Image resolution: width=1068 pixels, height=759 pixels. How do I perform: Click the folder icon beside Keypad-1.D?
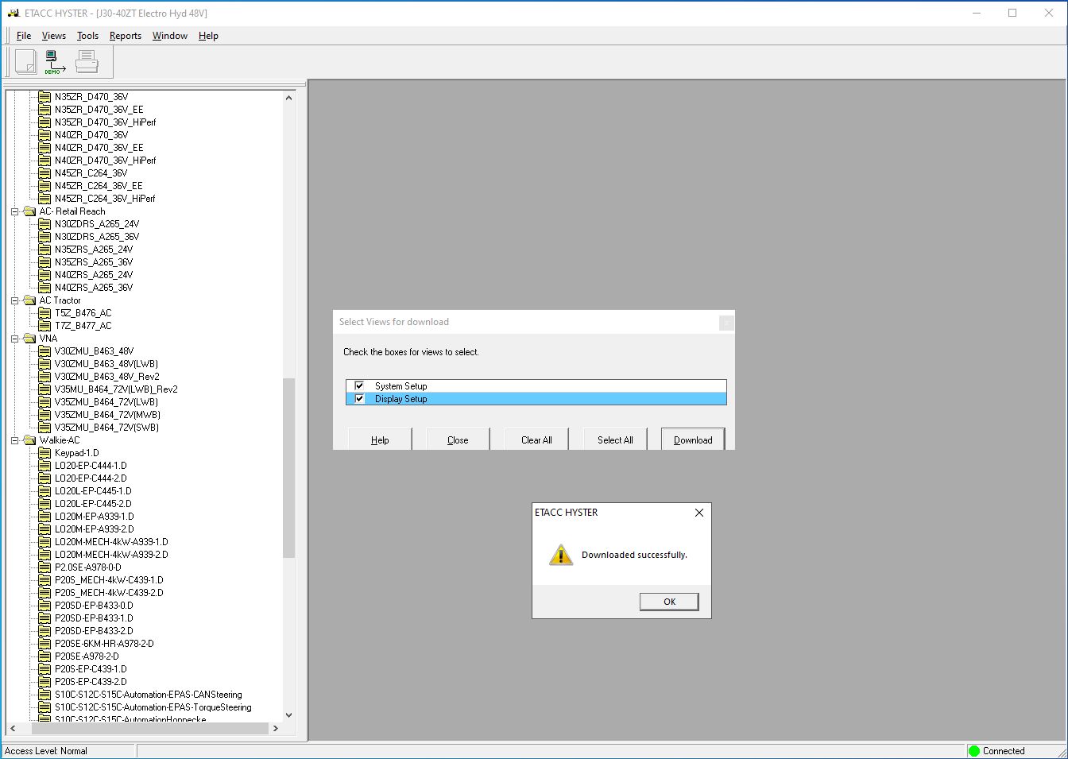click(x=45, y=453)
